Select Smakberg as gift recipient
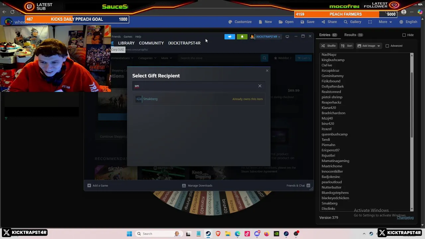 point(199,99)
